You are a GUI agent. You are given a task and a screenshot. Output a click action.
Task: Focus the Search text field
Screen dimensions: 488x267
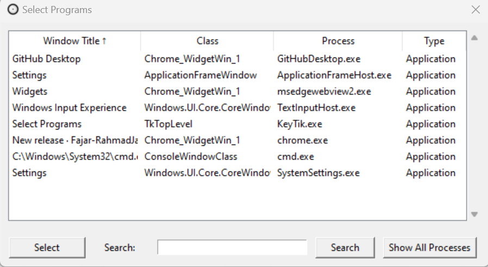pyautogui.click(x=232, y=247)
